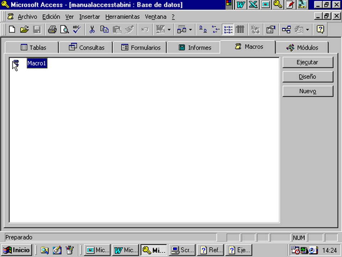Open the Relationships toolbar icon
This screenshot has width=342, height=257.
(286, 29)
